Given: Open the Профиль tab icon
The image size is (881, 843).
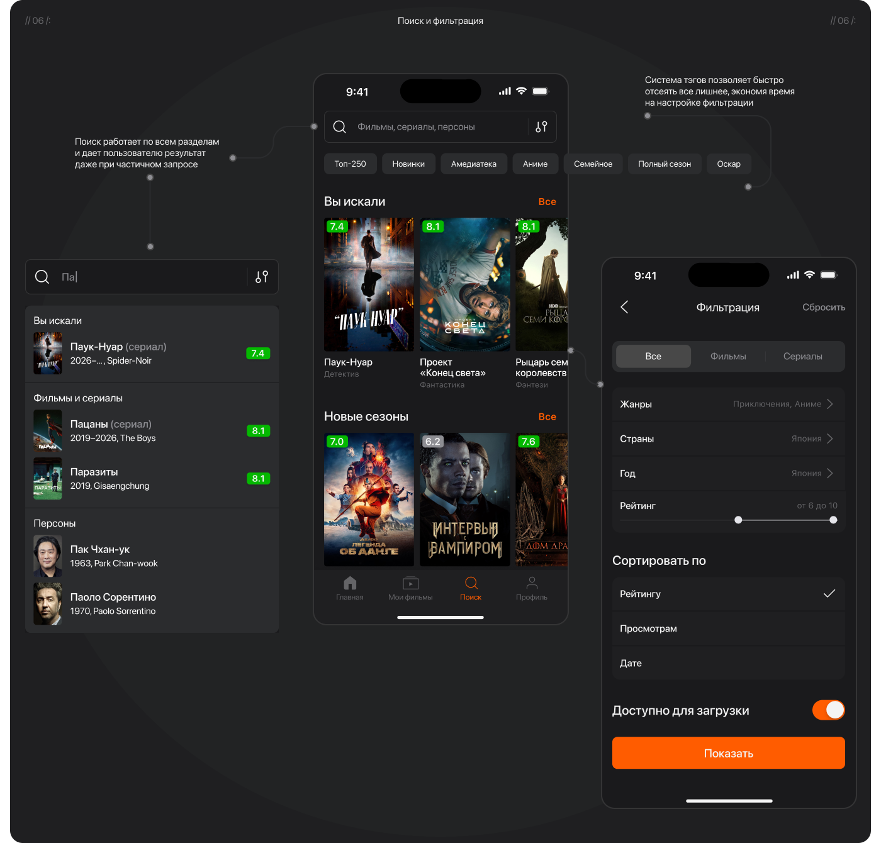Looking at the screenshot, I should point(532,583).
